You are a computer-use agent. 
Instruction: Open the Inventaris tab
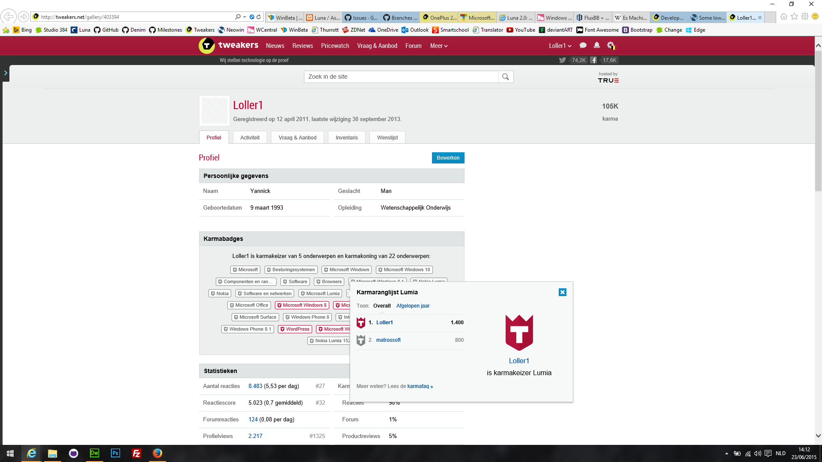tap(346, 138)
